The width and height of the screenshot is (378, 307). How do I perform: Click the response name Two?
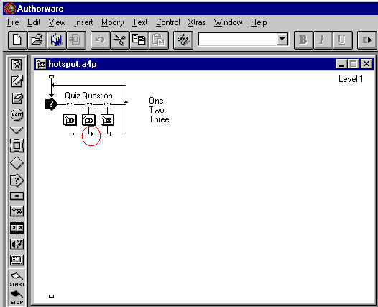[x=157, y=110]
